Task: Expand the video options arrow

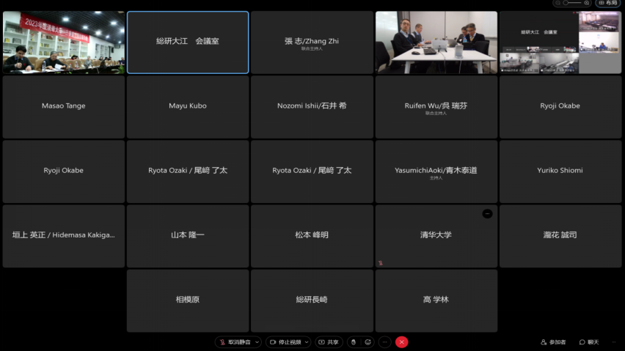Action: pyautogui.click(x=307, y=342)
